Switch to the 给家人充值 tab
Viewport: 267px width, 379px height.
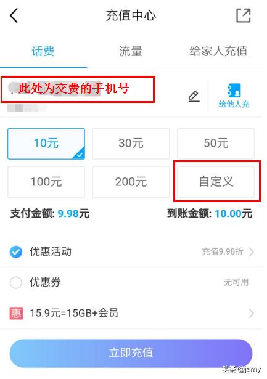218,52
